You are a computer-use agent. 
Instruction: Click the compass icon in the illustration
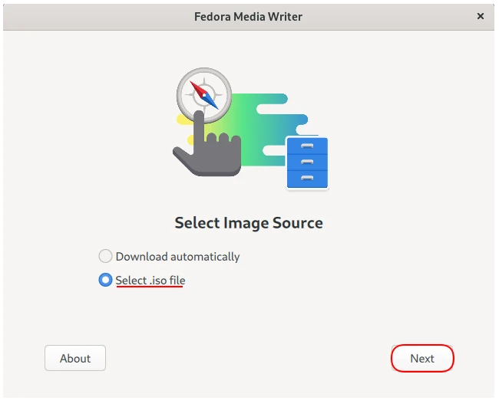[x=203, y=95]
